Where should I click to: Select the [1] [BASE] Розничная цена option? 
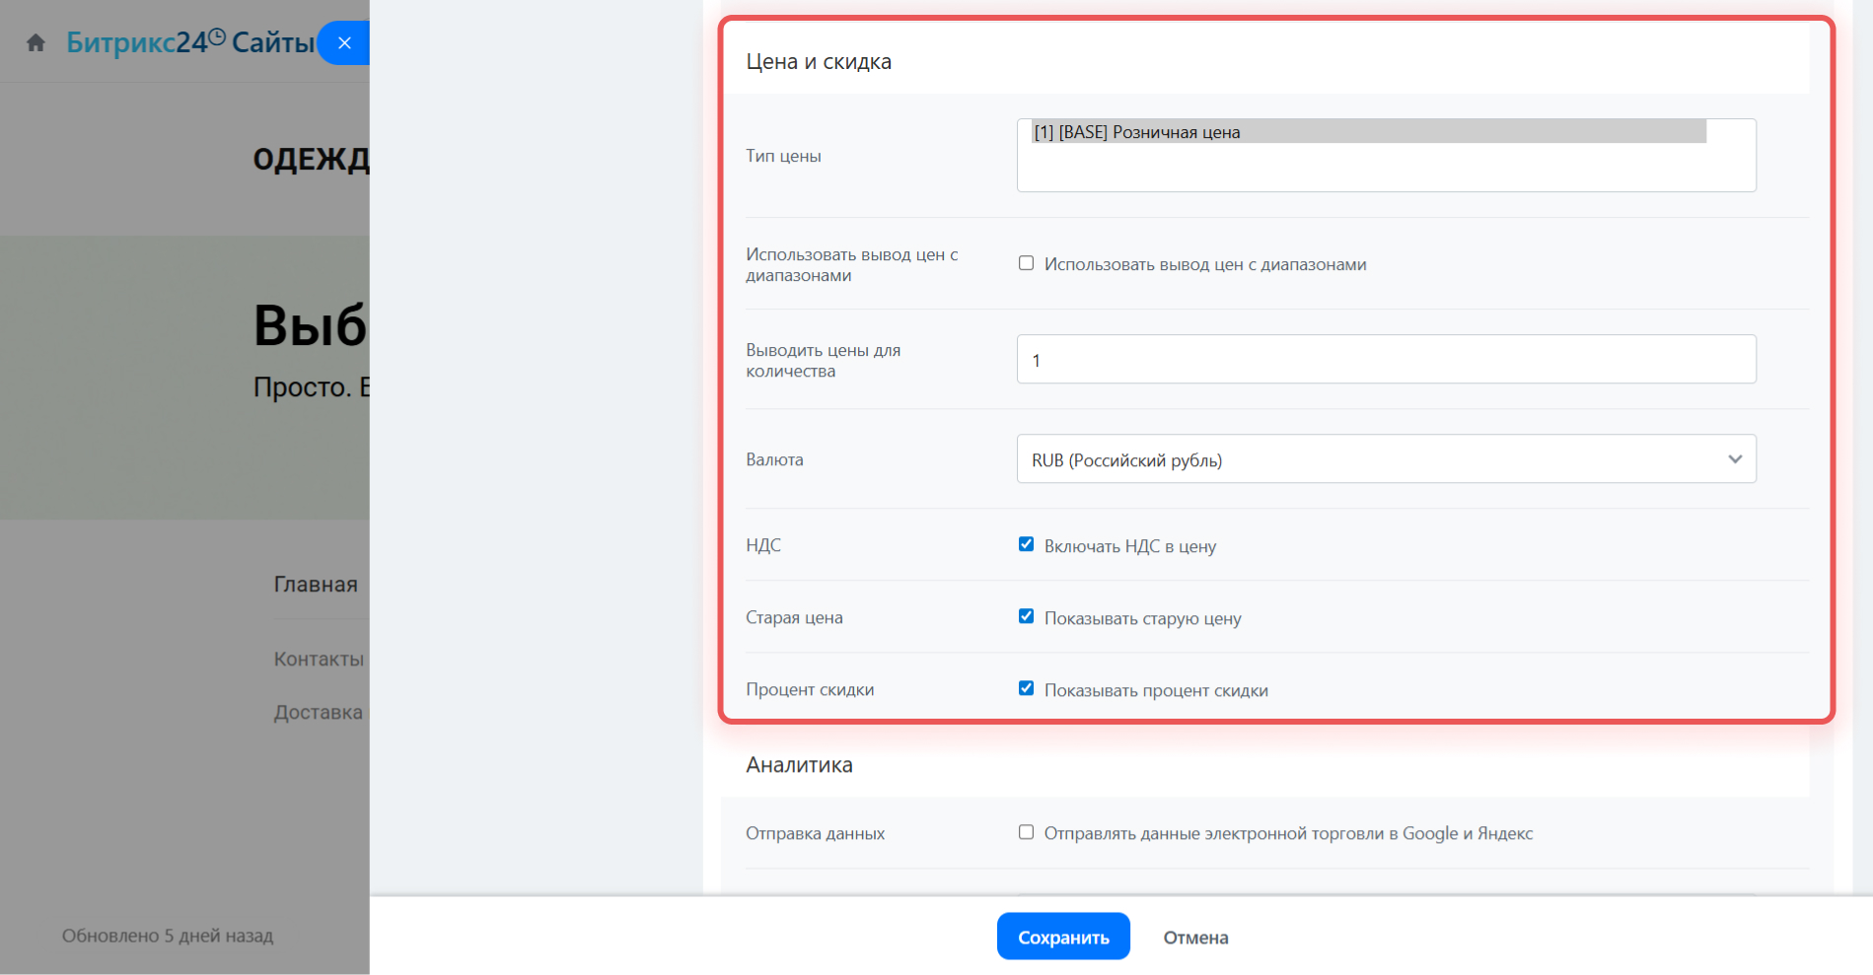1368,132
